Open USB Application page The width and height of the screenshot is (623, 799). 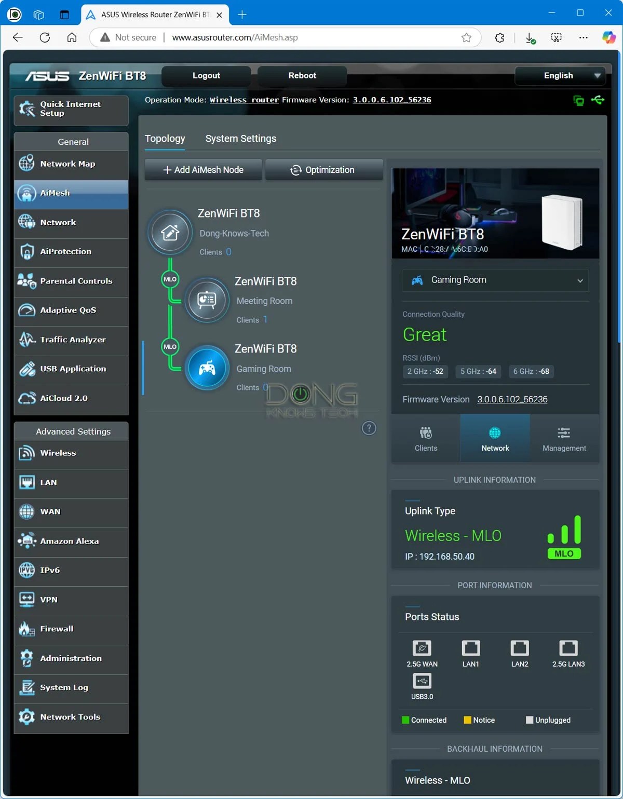click(71, 370)
